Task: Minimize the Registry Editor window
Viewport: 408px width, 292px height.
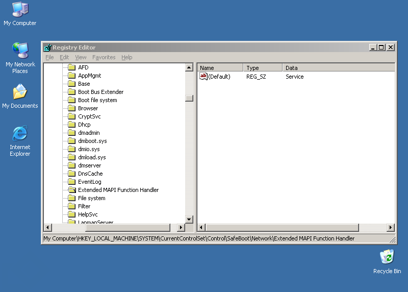Action: (373, 47)
